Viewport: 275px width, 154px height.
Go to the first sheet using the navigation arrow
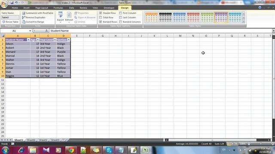click(x=2, y=140)
